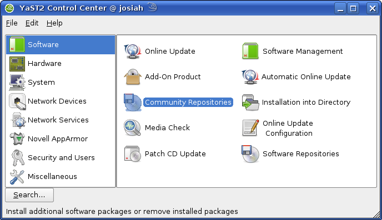Screen dimensions: 382x220
Task: Click the highlighted Community Repositories label
Action: coord(188,103)
